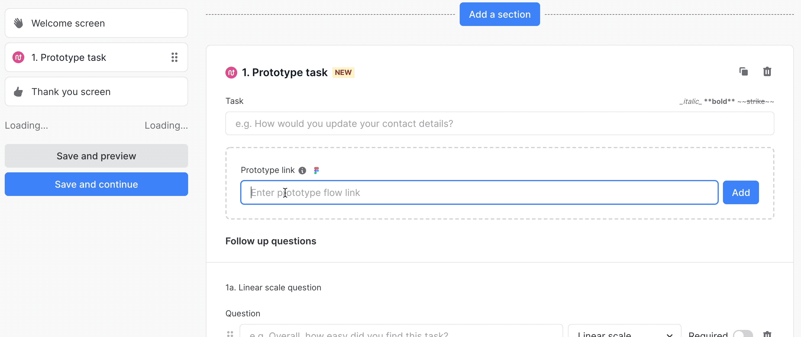Grab the Prototype task drag handle dots
The width and height of the screenshot is (801, 337).
[175, 57]
